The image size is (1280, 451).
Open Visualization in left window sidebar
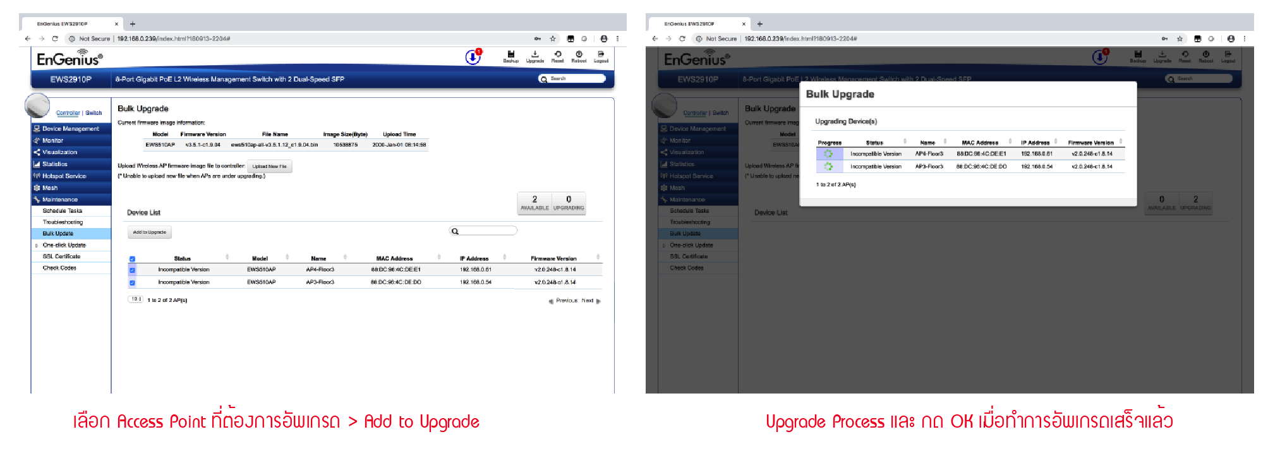[71, 152]
